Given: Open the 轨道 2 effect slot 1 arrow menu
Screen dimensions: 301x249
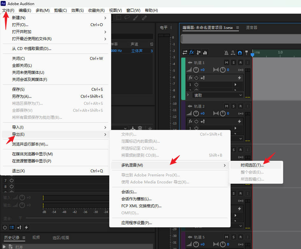Looking at the screenshot, I should 235,128.
